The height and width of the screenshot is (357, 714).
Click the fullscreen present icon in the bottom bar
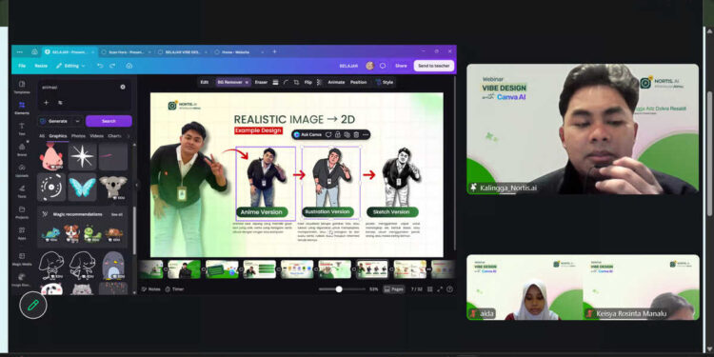coord(440,289)
